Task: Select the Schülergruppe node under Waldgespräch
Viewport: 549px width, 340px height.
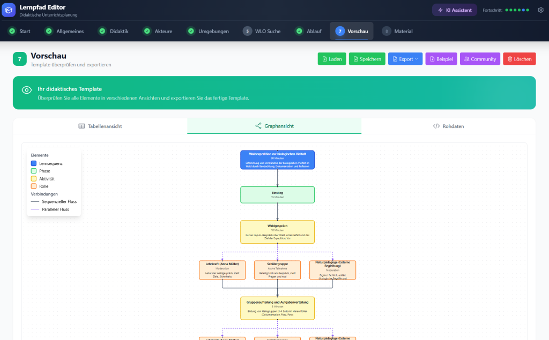Action: coord(277,270)
